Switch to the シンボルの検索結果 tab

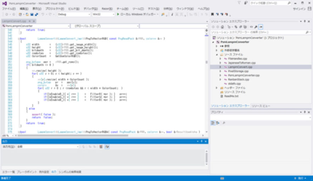pos(70,172)
